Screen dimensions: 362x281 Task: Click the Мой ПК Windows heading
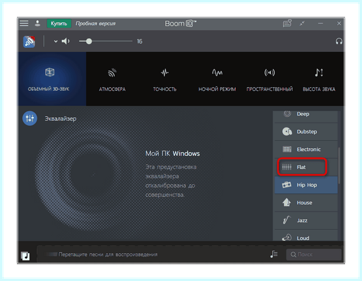point(173,153)
